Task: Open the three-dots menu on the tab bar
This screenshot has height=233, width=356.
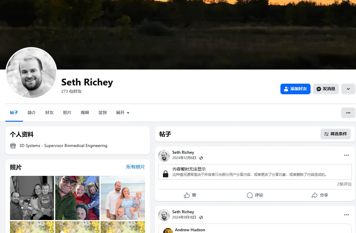Action: [348, 113]
